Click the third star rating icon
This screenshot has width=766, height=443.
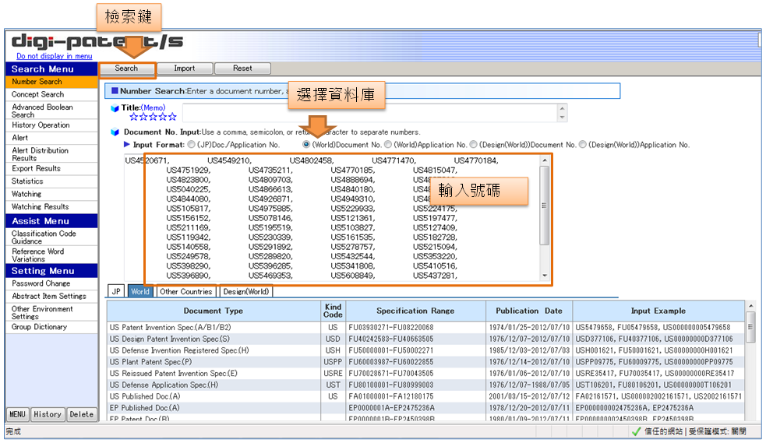[x=153, y=117]
